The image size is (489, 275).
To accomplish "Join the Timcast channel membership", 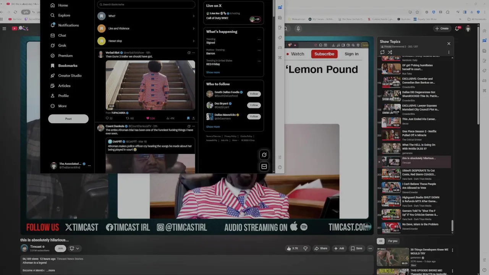I will click(x=60, y=248).
